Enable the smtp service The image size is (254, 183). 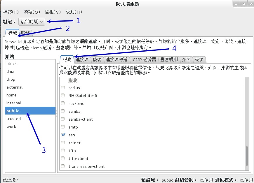click(x=63, y=127)
